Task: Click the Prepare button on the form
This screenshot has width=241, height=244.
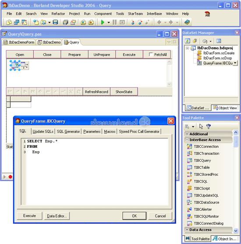Action: [x=74, y=55]
